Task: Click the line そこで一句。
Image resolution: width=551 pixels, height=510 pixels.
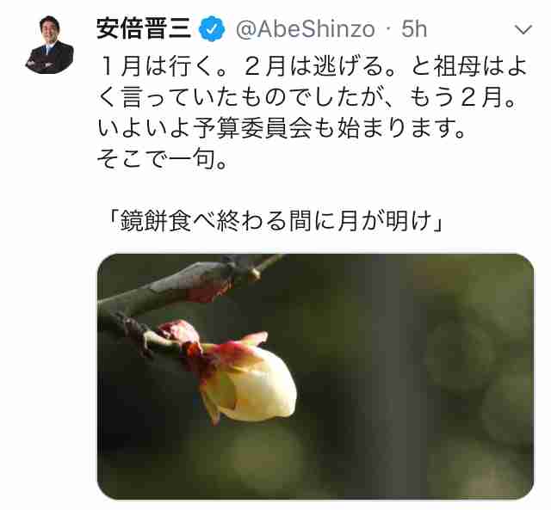Action: point(163,160)
